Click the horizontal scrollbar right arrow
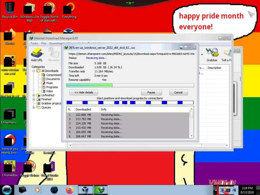Image resolution: width=260 pixels, height=195 pixels. (x=227, y=145)
